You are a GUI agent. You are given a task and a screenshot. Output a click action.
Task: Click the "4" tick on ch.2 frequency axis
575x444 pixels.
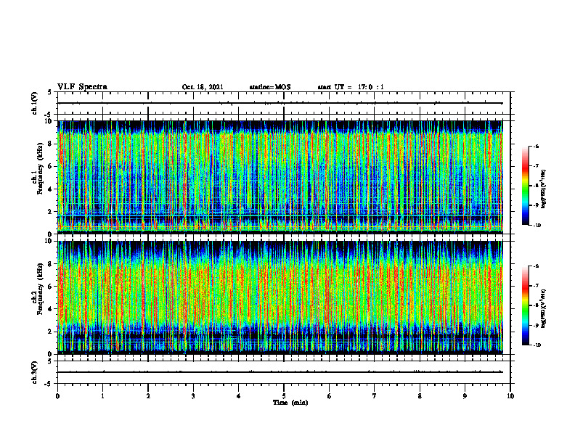click(51, 309)
